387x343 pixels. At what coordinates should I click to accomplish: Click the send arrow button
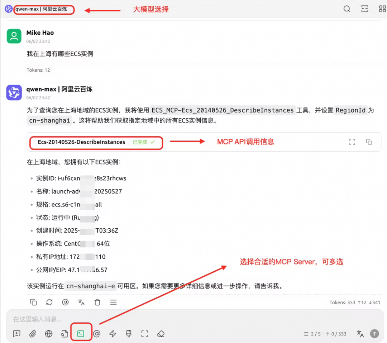click(375, 334)
